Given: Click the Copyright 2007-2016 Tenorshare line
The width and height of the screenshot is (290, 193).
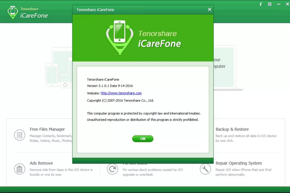Looking at the screenshot, I should (121, 100).
